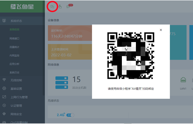This screenshot has width=193, height=124.
Task: Click the active host count 15
Action: (x=76, y=79)
